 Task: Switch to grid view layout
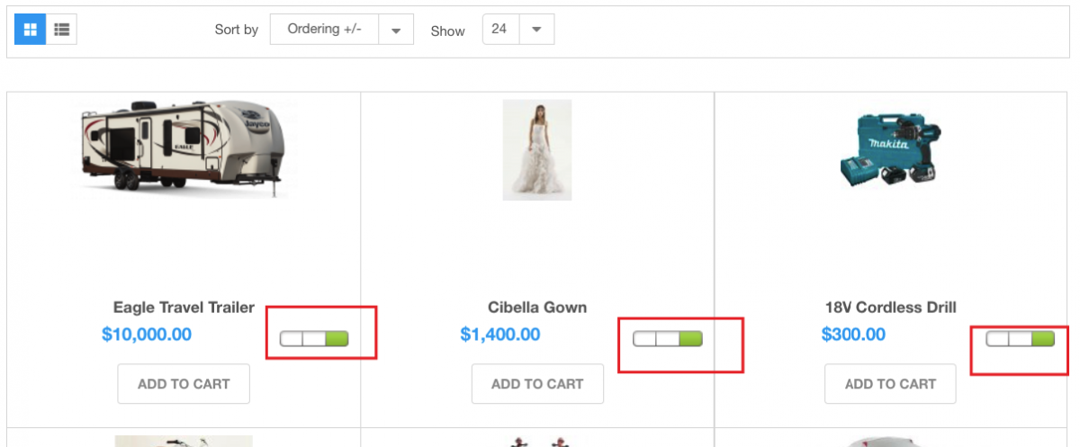tap(30, 30)
